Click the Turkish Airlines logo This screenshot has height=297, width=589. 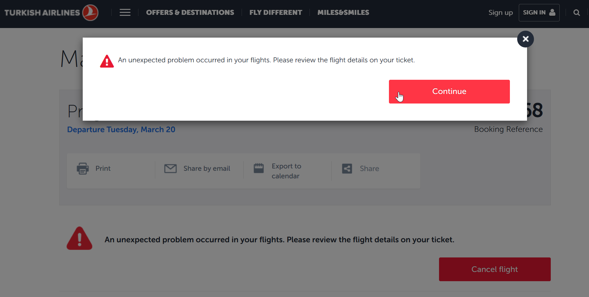51,13
